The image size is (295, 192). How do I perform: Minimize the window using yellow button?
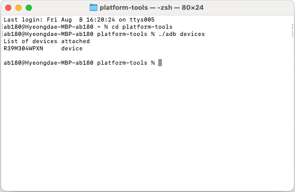point(19,8)
